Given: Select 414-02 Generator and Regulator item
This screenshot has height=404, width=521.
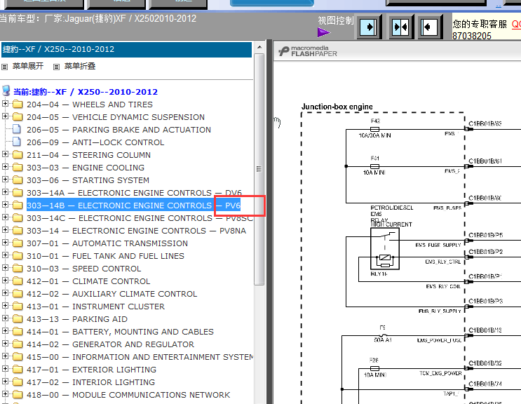Looking at the screenshot, I should tap(110, 344).
